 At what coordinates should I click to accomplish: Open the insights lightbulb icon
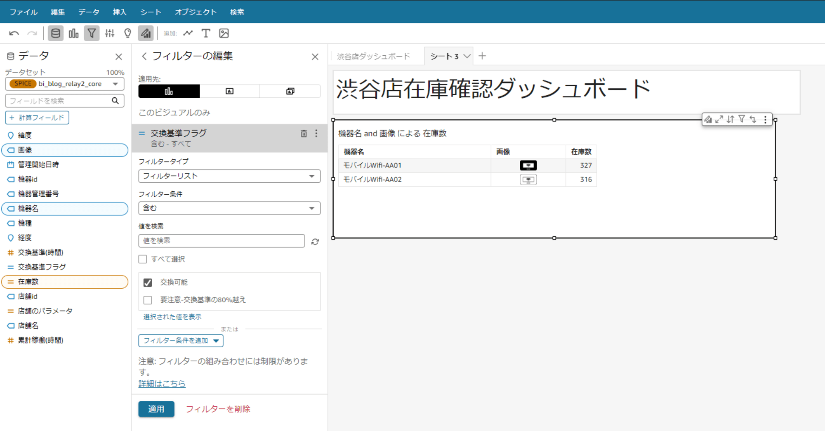128,33
